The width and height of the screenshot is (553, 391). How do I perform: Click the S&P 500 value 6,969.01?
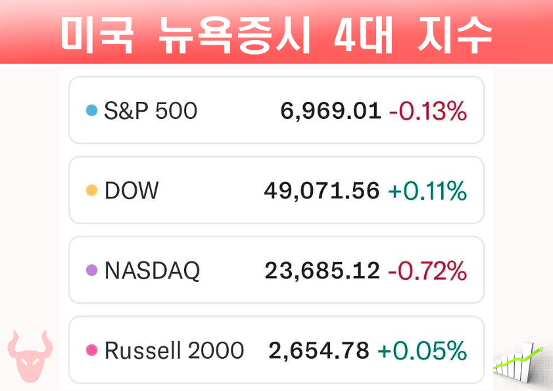pyautogui.click(x=331, y=111)
